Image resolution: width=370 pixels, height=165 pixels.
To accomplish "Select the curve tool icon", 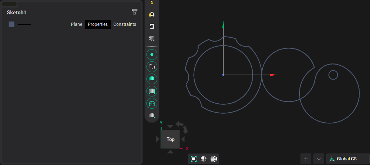I will [152, 67].
